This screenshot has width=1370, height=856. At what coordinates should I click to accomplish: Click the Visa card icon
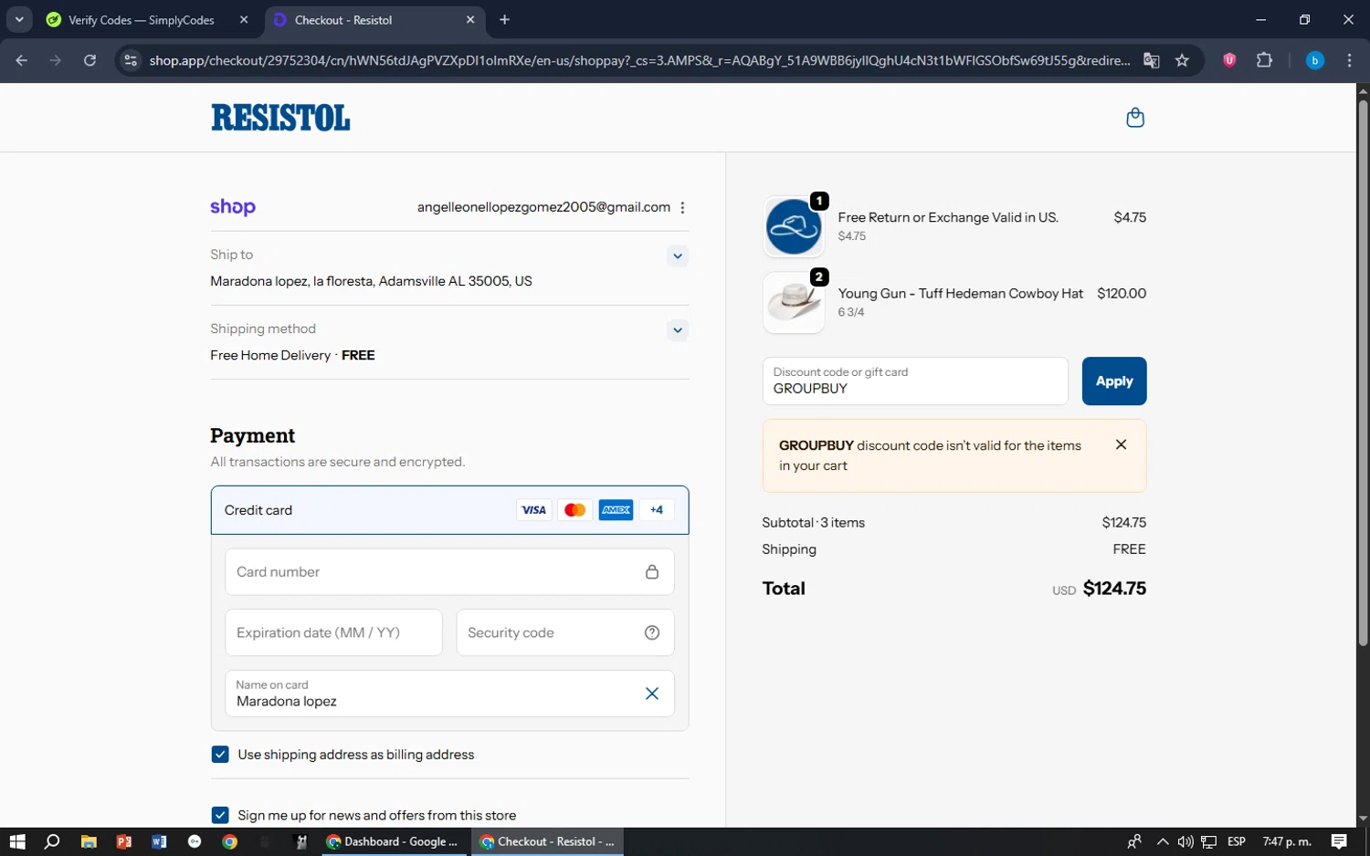tap(533, 510)
